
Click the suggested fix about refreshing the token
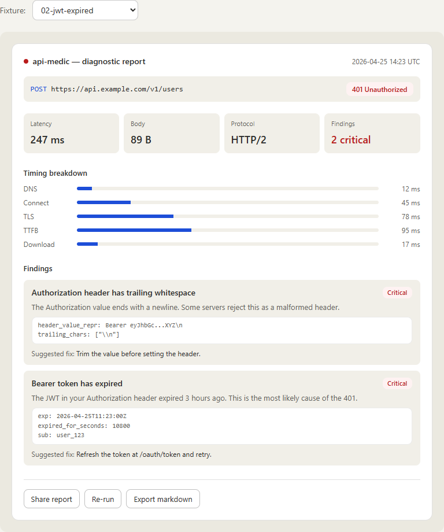[121, 455]
